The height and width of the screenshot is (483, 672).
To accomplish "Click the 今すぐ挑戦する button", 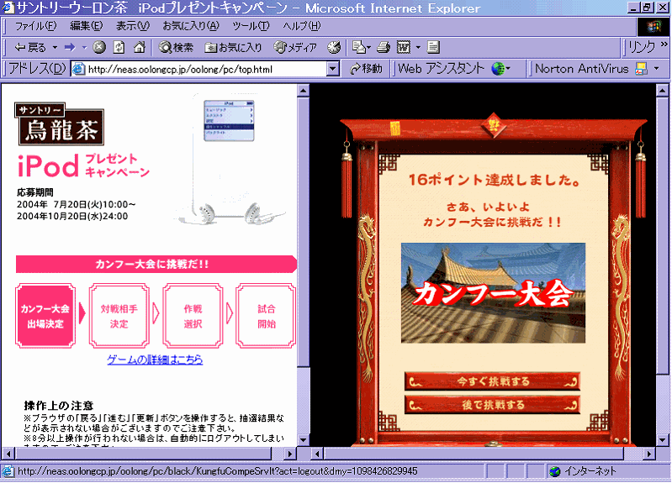I will (492, 381).
